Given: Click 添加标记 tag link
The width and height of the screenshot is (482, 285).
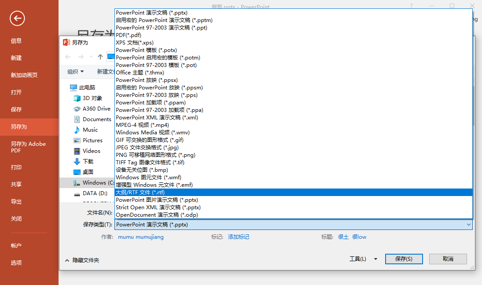Looking at the screenshot, I should pyautogui.click(x=239, y=237).
